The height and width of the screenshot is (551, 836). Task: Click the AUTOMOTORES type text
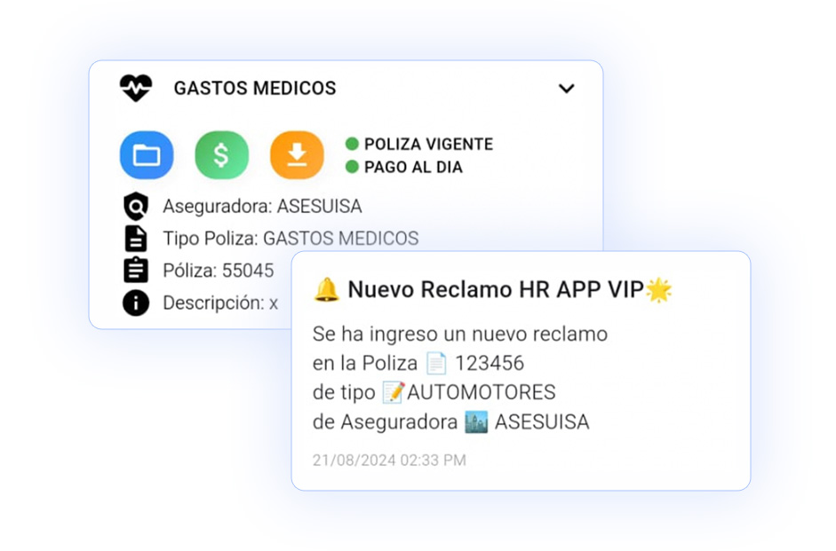(482, 392)
